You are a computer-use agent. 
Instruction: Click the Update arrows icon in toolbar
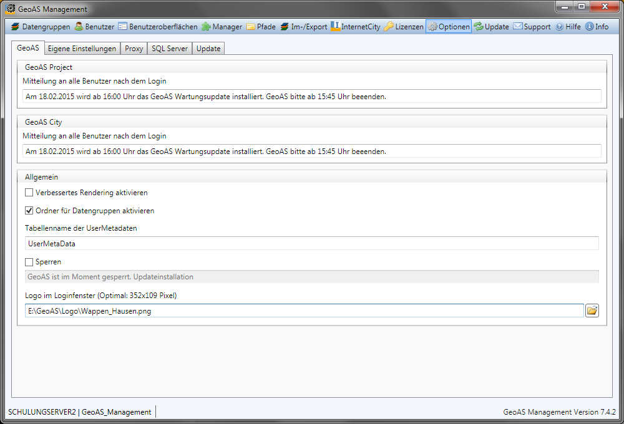click(x=479, y=27)
